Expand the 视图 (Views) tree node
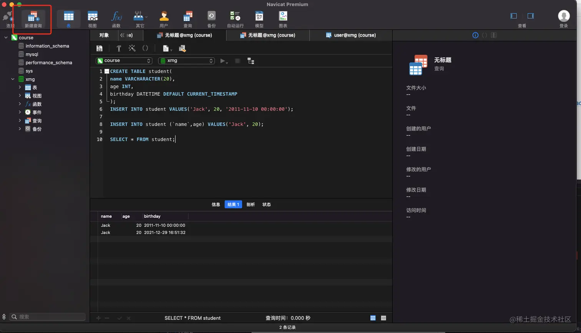 pyautogui.click(x=20, y=96)
